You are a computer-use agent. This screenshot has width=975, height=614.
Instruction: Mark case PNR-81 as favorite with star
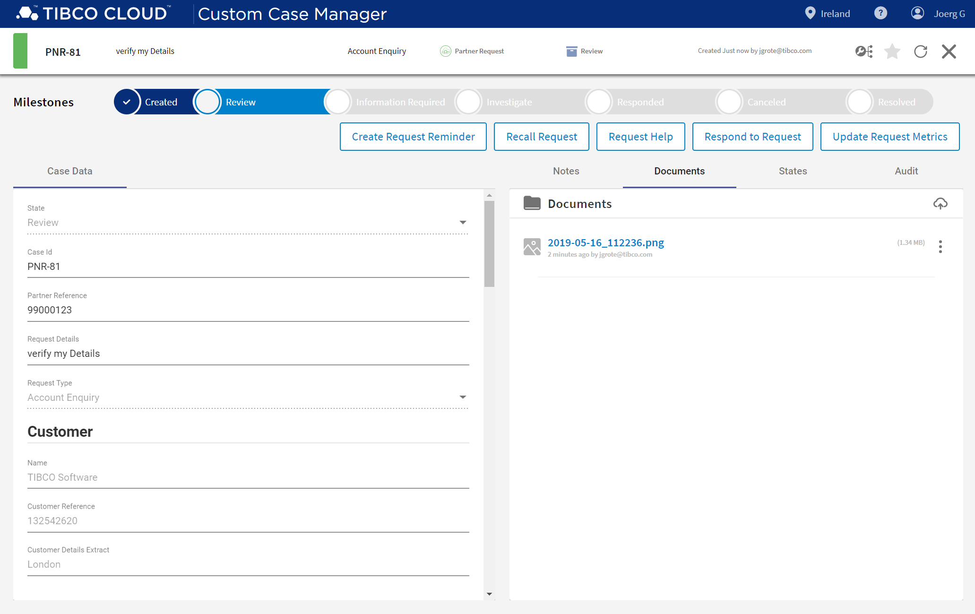coord(892,51)
